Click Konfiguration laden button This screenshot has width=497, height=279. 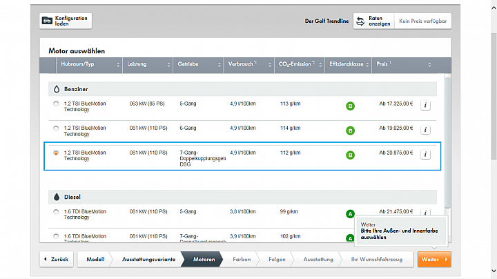pyautogui.click(x=66, y=21)
